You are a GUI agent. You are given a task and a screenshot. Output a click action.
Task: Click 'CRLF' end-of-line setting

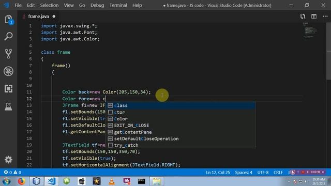[278, 172]
